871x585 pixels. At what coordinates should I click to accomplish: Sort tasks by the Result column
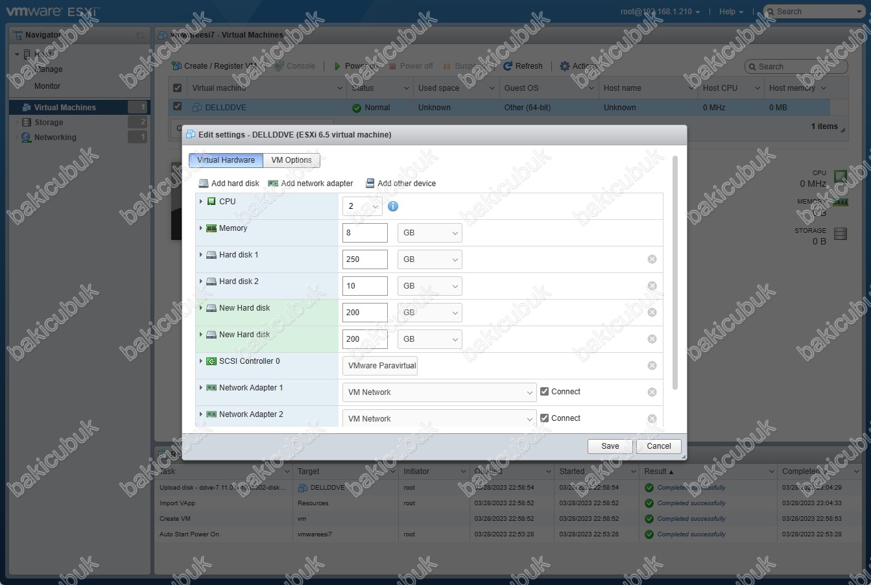tap(708, 472)
